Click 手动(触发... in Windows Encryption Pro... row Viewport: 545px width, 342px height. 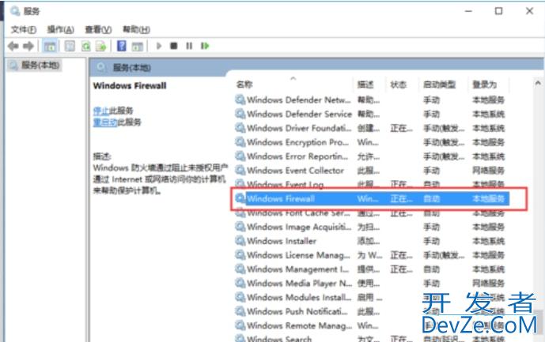(x=444, y=142)
